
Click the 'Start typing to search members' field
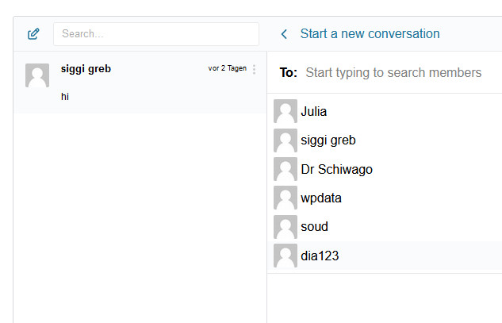[397, 72]
